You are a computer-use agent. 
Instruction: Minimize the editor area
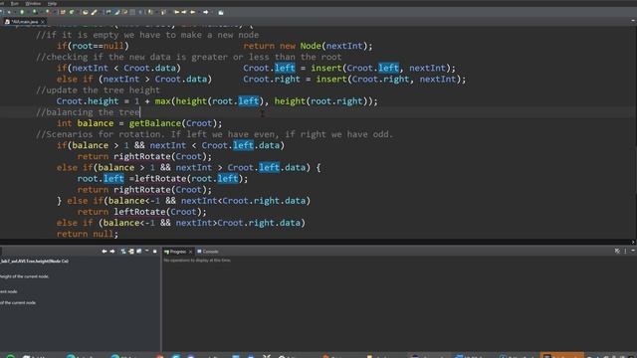(633, 21)
